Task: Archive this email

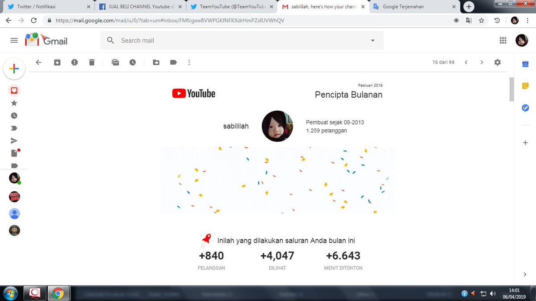Action: (57, 62)
